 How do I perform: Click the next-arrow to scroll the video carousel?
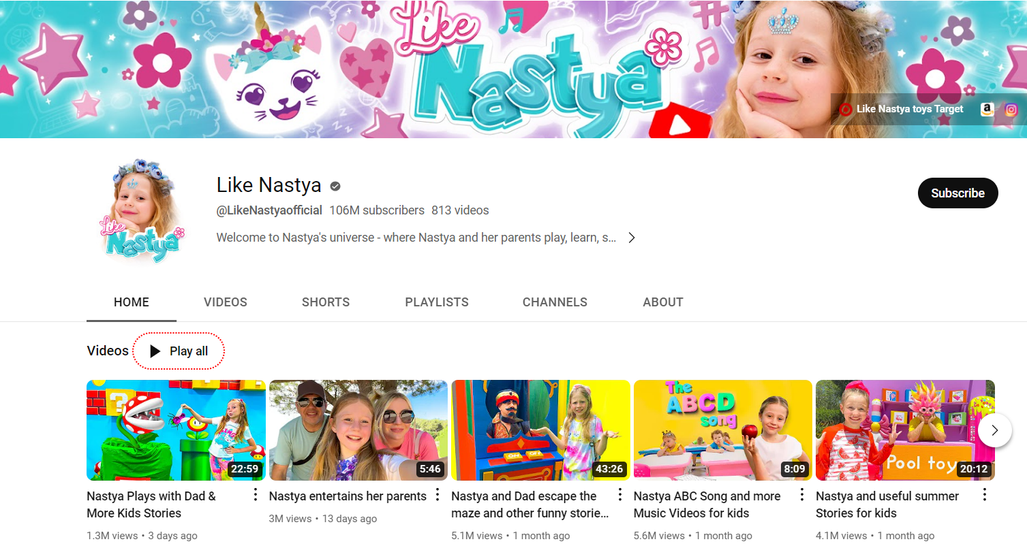coord(994,430)
